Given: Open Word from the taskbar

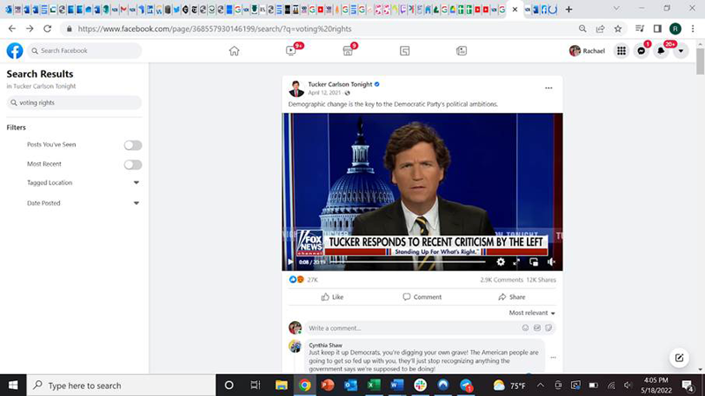Looking at the screenshot, I should coord(397,385).
